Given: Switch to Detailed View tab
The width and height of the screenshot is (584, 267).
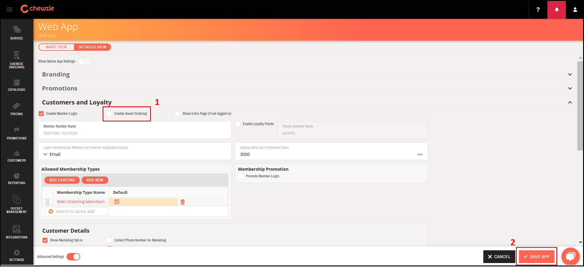Looking at the screenshot, I should (x=93, y=47).
